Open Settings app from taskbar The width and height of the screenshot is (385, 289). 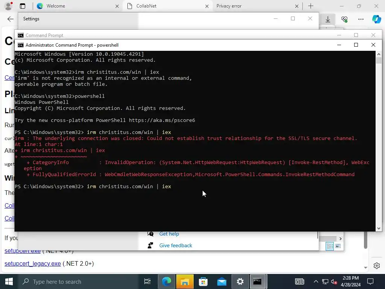(240, 281)
